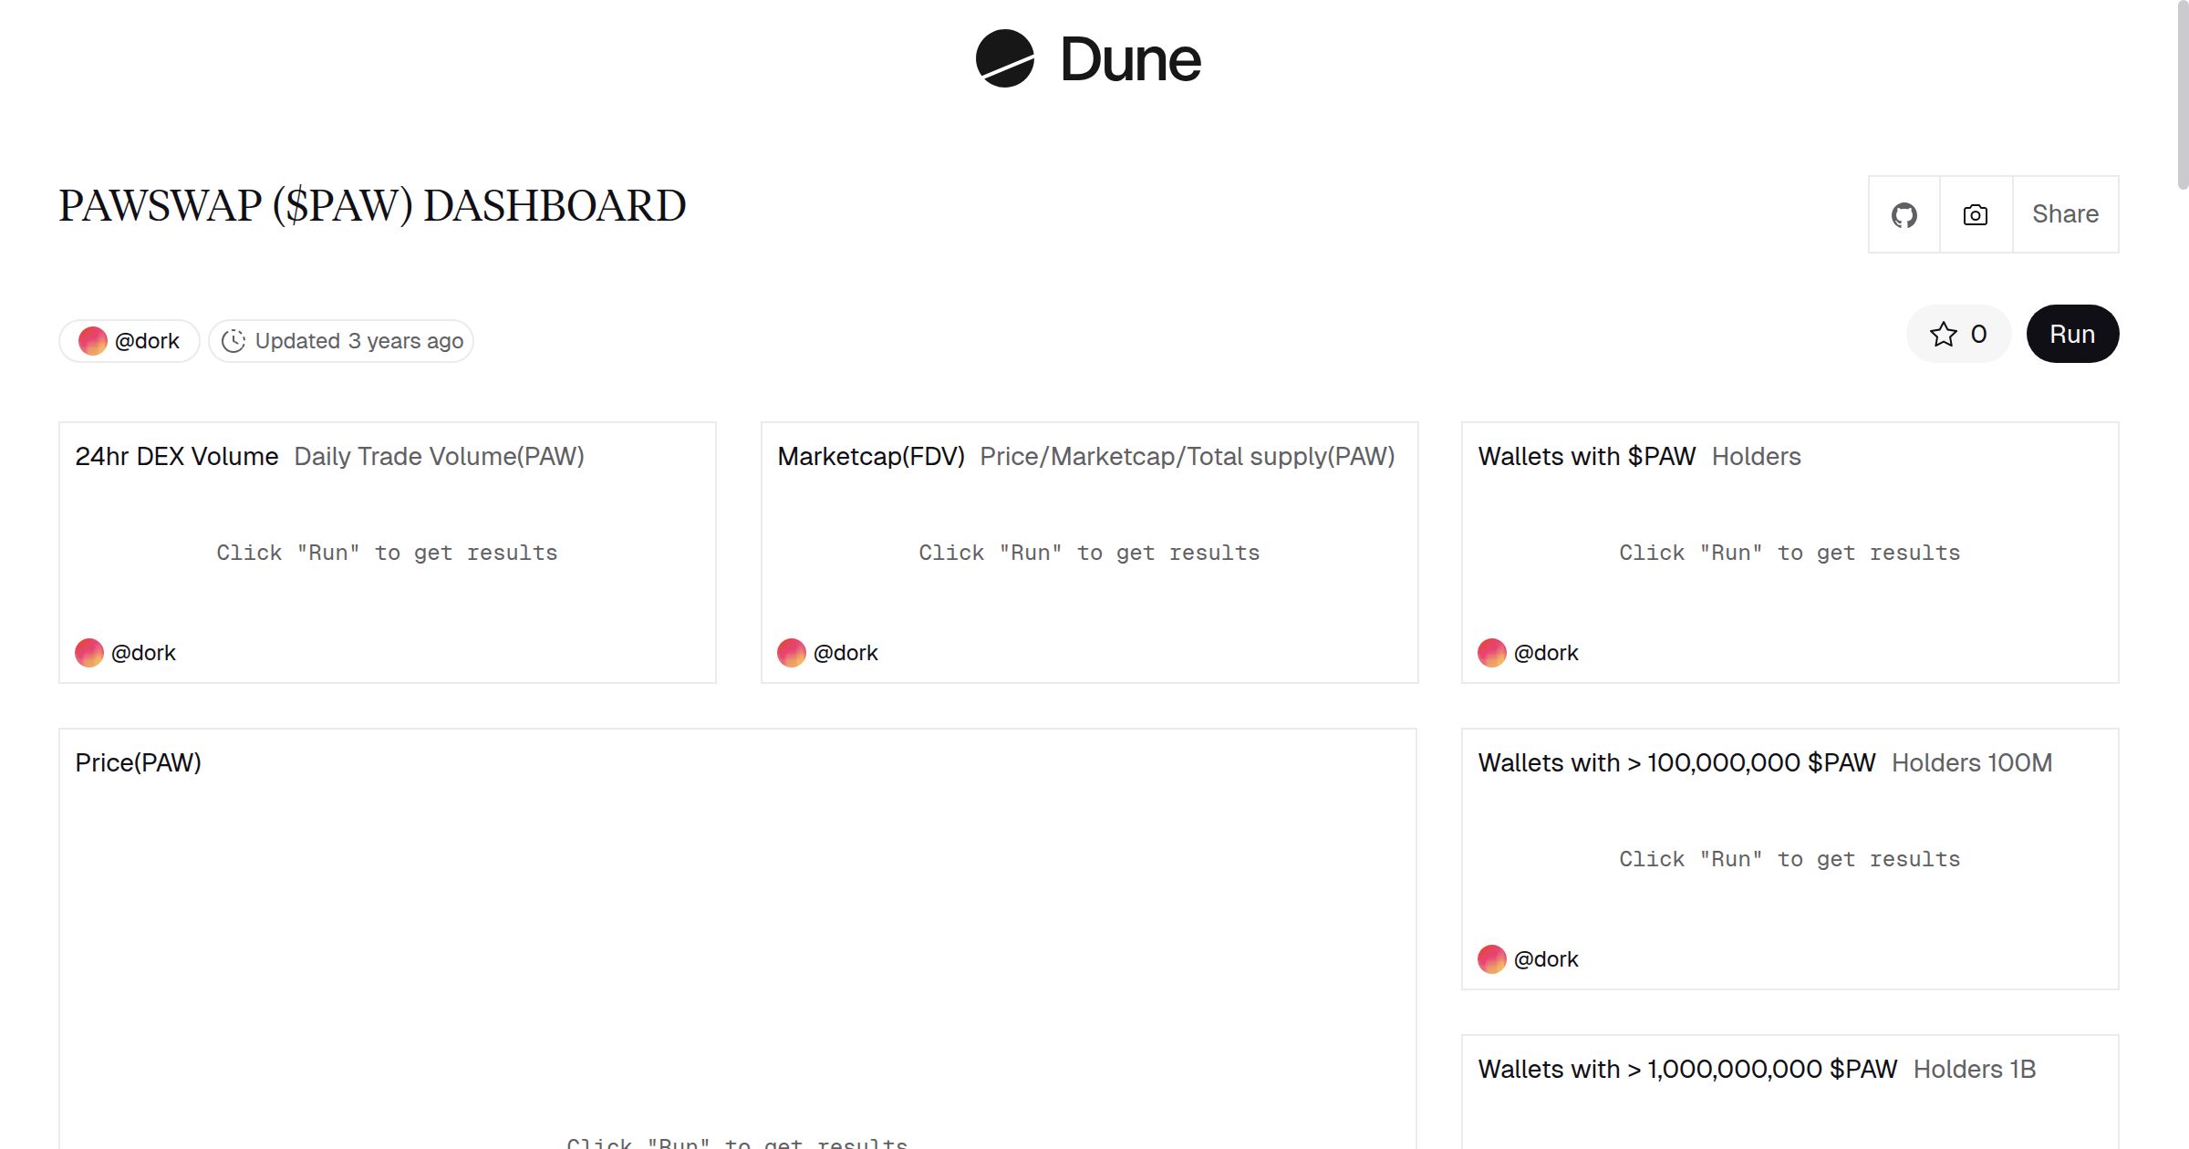2189x1149 pixels.
Task: Open Daily Trade Volume(PAW) query link
Action: pyautogui.click(x=439, y=456)
